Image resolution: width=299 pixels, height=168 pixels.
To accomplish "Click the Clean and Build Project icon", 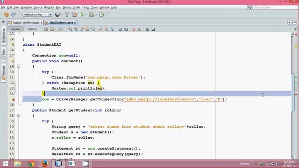I will pos(74,14).
